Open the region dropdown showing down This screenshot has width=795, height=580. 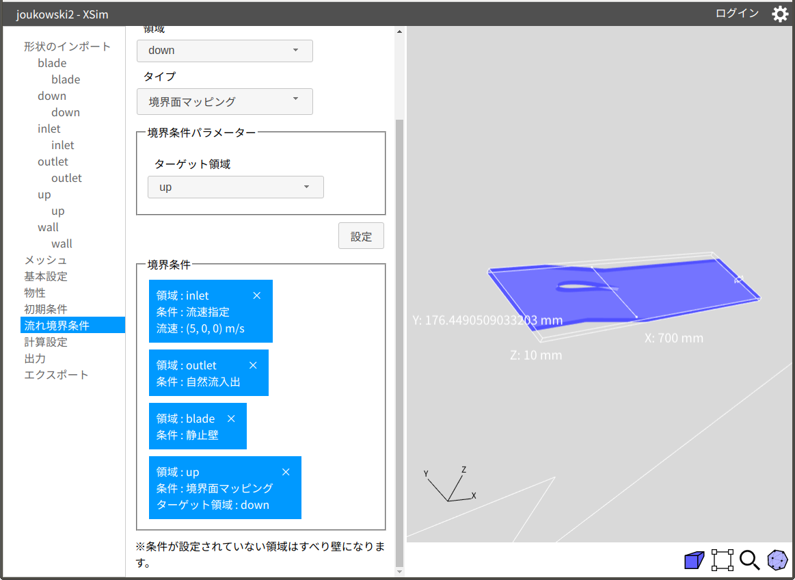pyautogui.click(x=225, y=51)
